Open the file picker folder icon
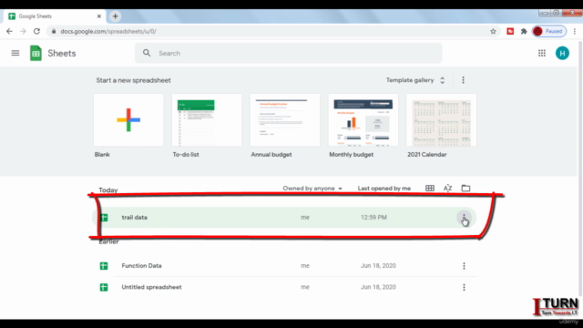 point(465,189)
